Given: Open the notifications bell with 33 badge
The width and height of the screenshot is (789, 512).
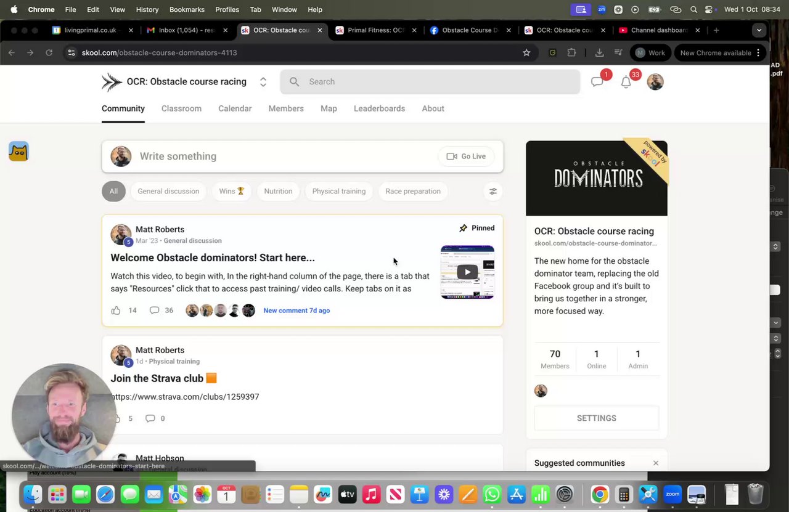Looking at the screenshot, I should click(x=626, y=82).
